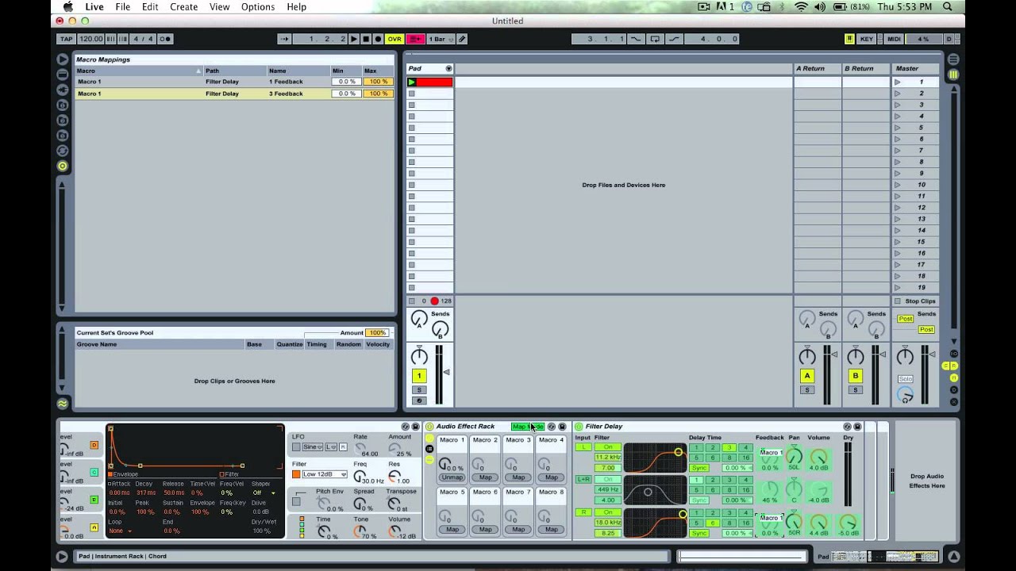Save Audio Effect Rack preset

click(x=562, y=427)
